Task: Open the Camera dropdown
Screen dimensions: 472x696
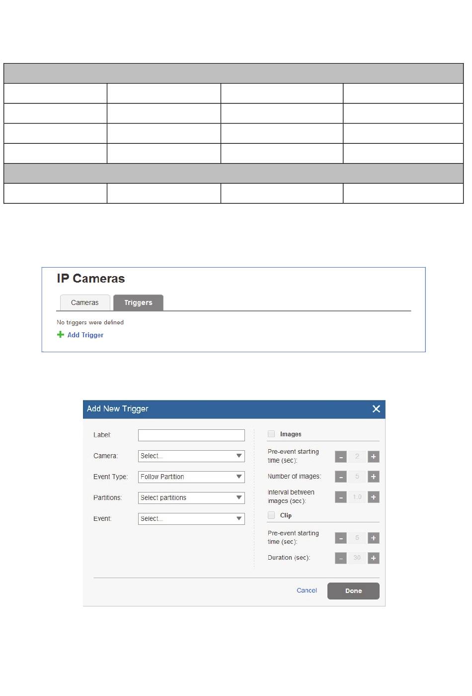Action: click(191, 456)
